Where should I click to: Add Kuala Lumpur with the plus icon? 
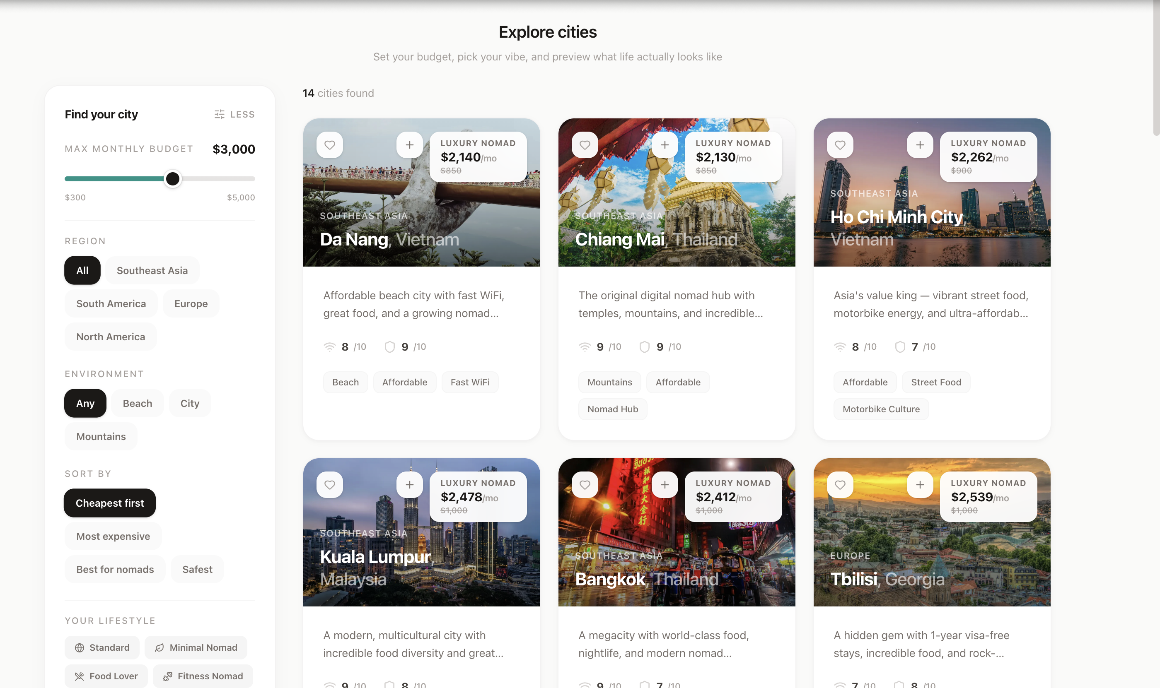409,485
